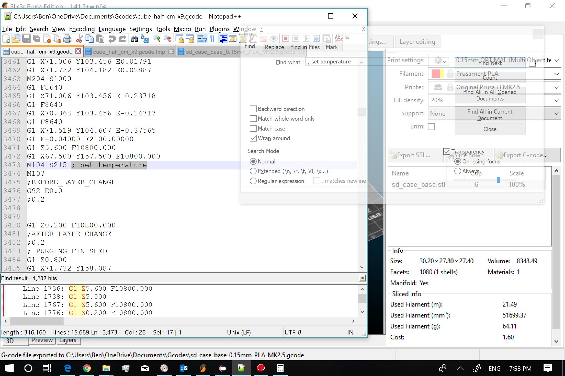
Task: Toggle the Show all characters pilcrow icon
Action: click(x=212, y=39)
